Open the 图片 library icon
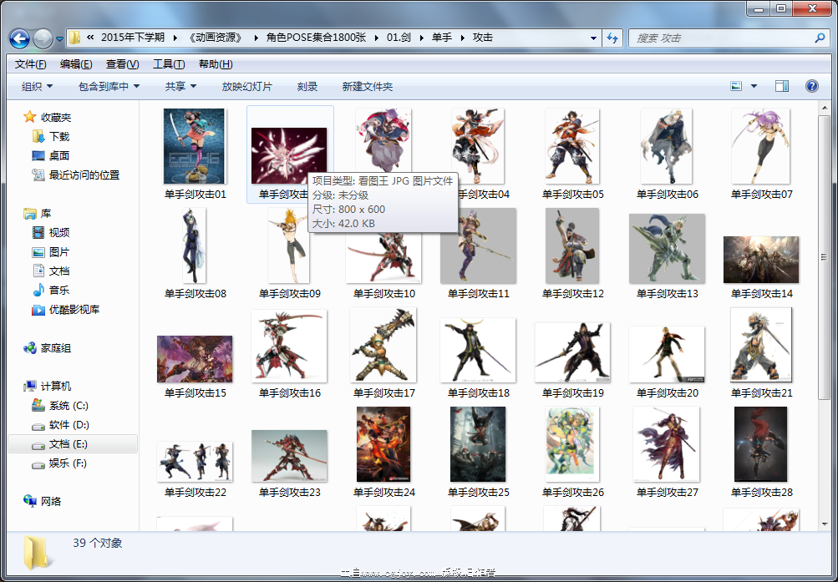Screen dimensions: 838x582 38,251
